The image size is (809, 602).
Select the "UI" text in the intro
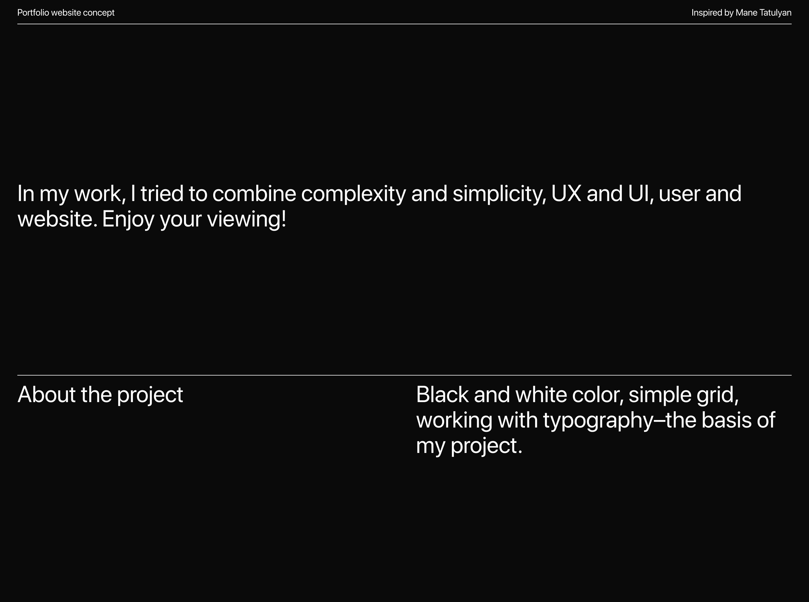click(x=638, y=194)
